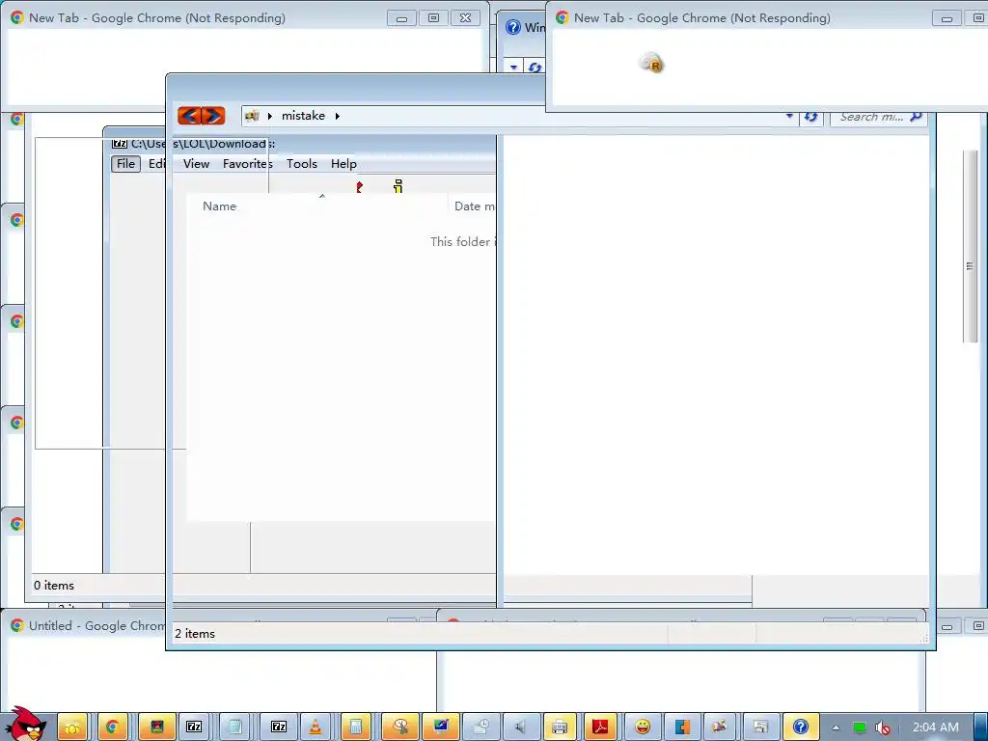The width and height of the screenshot is (988, 741).
Task: Open the Edit menu in 7-Zip
Action: pyautogui.click(x=156, y=164)
